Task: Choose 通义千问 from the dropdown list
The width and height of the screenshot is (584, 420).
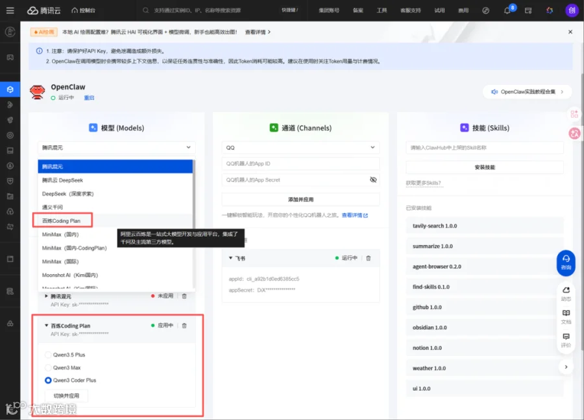Action: [115, 207]
